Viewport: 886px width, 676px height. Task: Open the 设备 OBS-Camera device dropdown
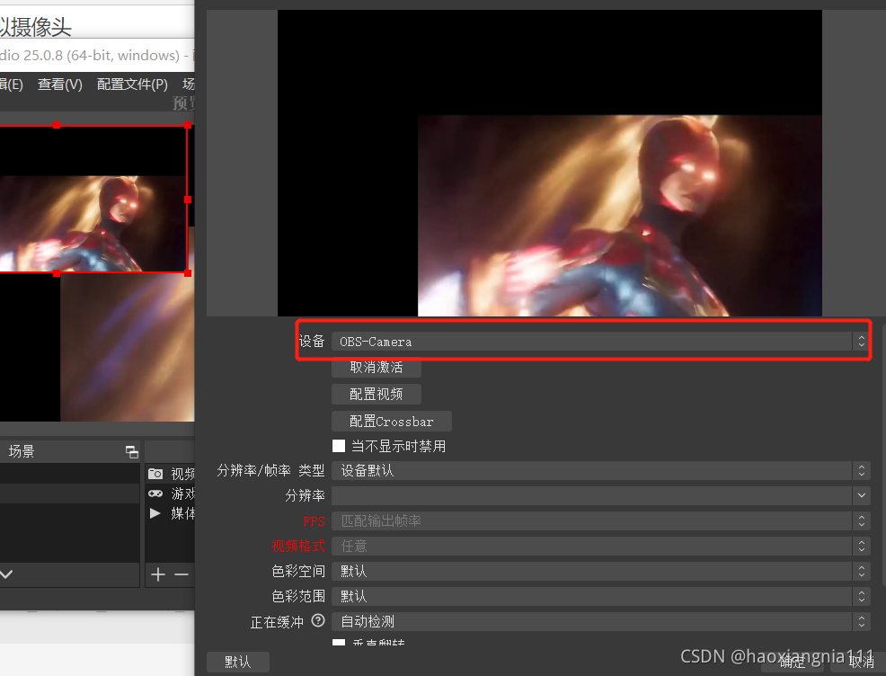[600, 342]
